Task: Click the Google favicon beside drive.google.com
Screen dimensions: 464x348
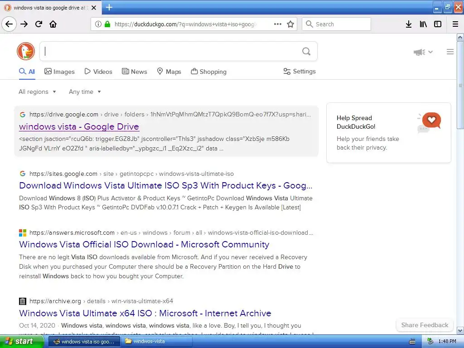Action: click(23, 115)
